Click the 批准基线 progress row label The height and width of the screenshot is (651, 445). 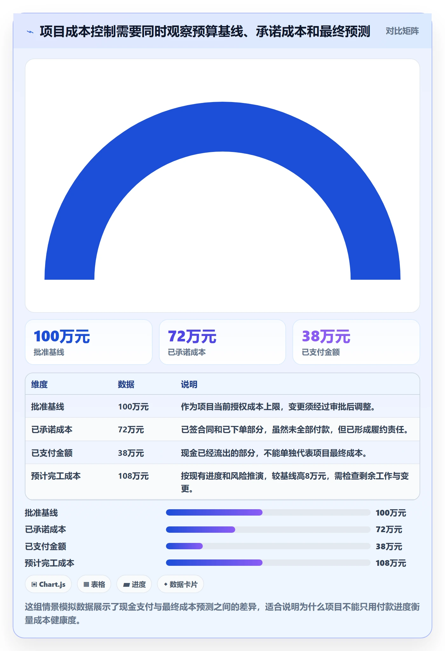tap(41, 513)
